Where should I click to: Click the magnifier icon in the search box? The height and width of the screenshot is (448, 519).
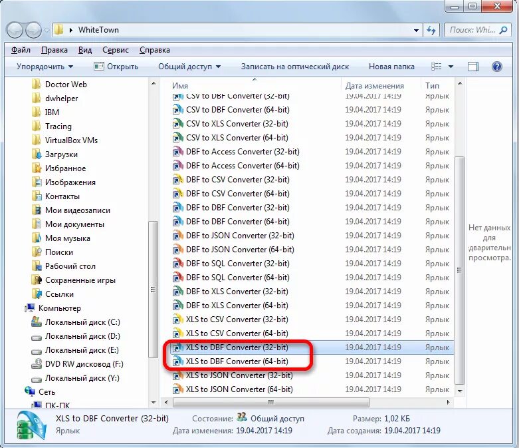[504, 30]
